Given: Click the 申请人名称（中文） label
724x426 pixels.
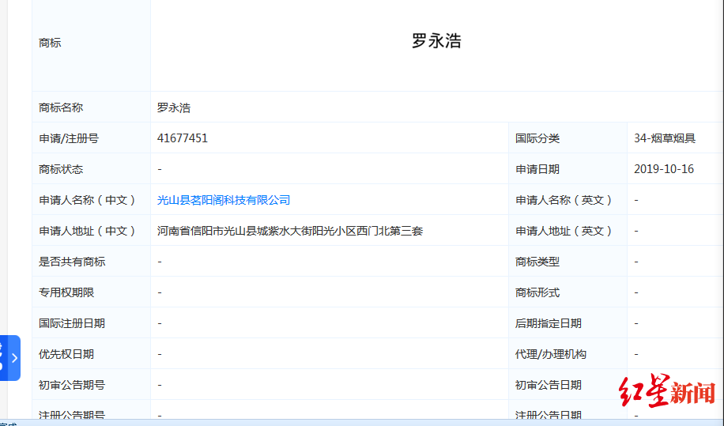Looking at the screenshot, I should 87,200.
